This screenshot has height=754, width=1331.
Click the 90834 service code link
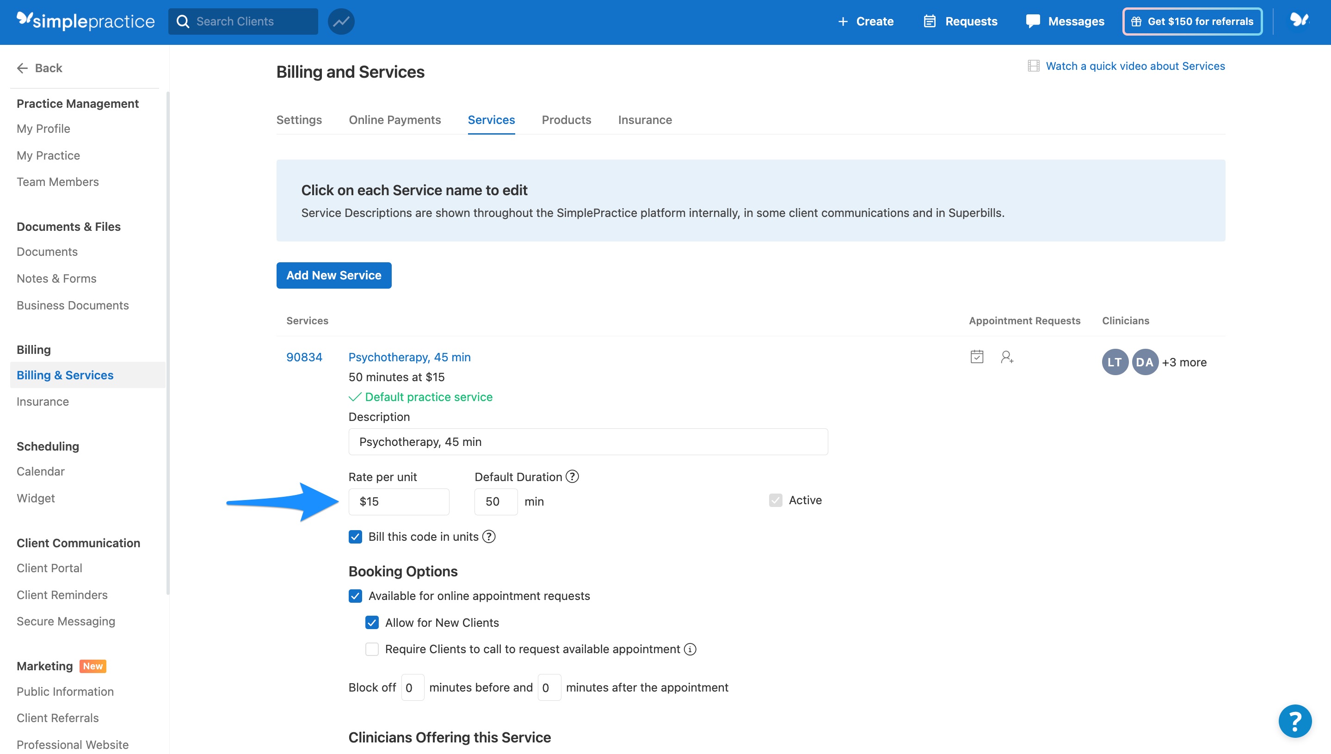tap(304, 357)
